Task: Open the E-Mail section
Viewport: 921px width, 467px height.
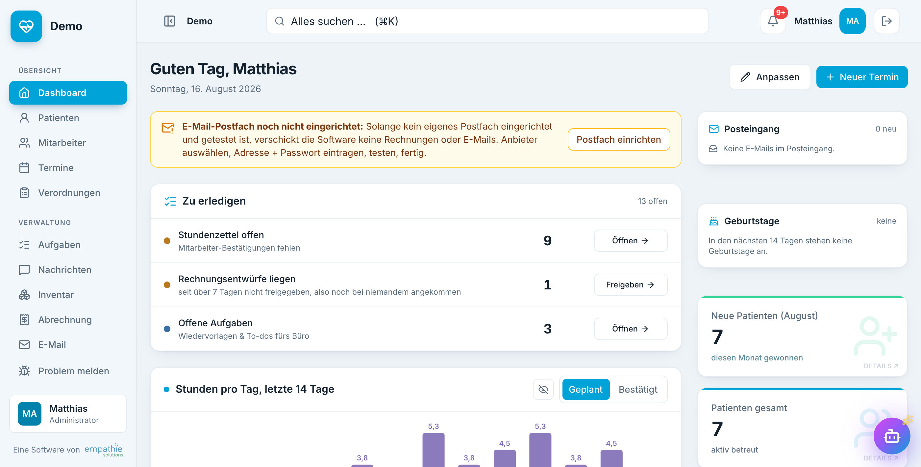Action: (x=68, y=345)
